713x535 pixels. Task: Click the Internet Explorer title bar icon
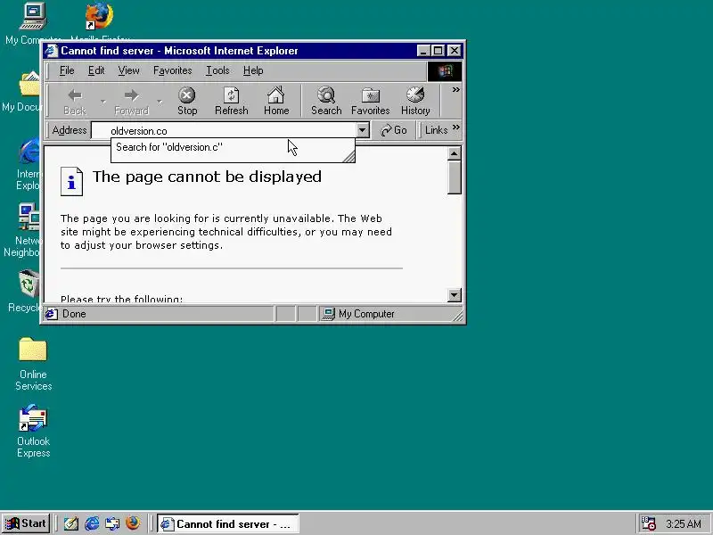(x=52, y=51)
